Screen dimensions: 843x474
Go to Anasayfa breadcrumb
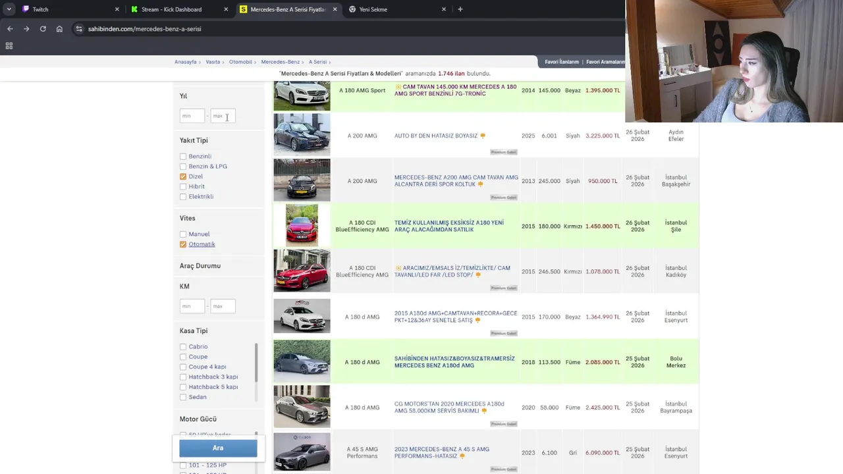click(x=185, y=62)
